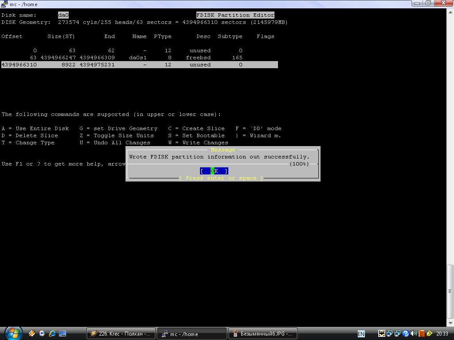Open the EN language selector
The width and height of the screenshot is (454, 340).
361,334
